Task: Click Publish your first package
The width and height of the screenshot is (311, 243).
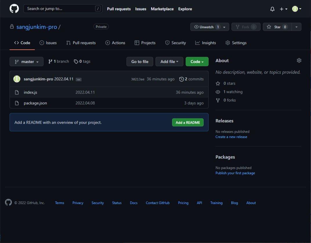Action: (235, 173)
